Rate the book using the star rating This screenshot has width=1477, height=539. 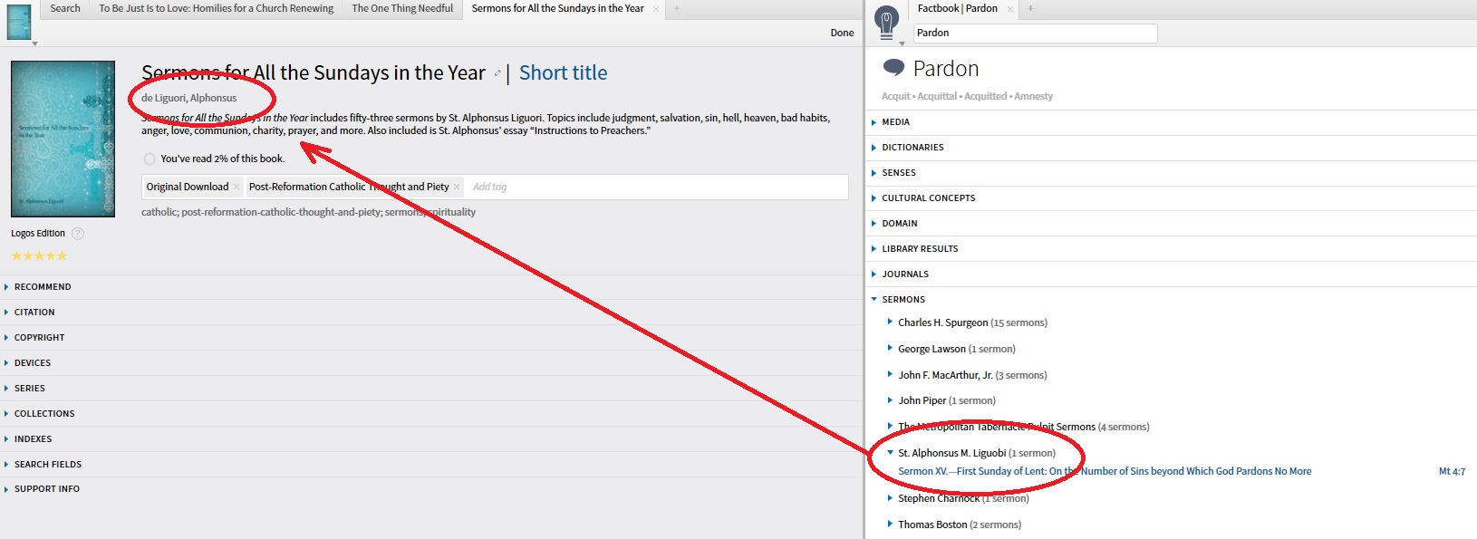tap(39, 256)
